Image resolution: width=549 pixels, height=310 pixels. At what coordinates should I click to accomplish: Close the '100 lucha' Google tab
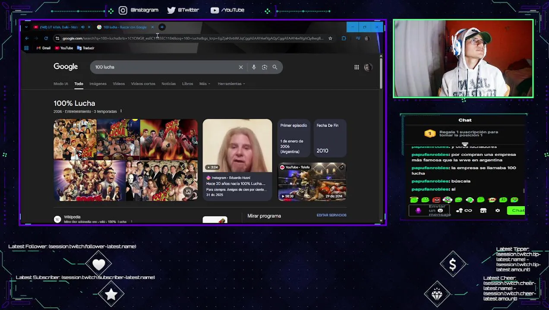pyautogui.click(x=152, y=27)
